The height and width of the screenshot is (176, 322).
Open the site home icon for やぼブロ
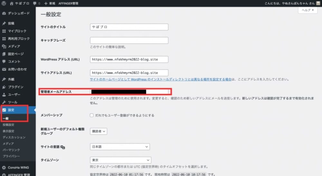click(12, 3)
